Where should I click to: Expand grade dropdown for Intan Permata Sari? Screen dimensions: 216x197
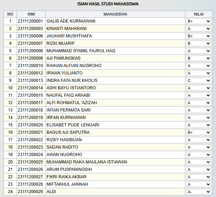(x=198, y=110)
